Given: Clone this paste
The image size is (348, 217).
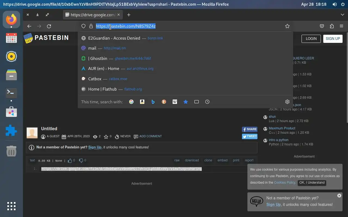Looking at the screenshot, I should click(x=208, y=160).
